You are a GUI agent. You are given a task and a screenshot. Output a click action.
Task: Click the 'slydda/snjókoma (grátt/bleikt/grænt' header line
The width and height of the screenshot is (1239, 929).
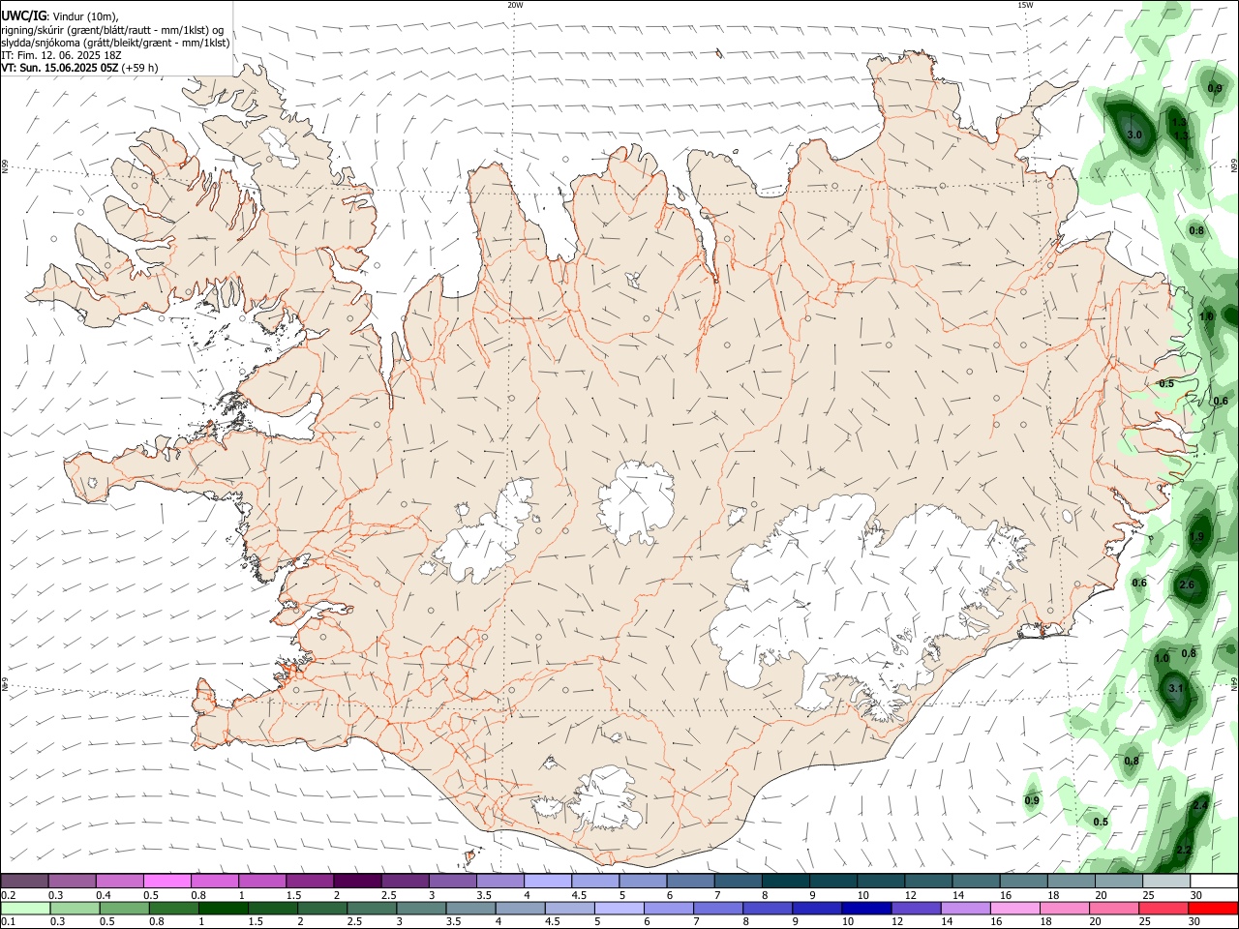(115, 43)
